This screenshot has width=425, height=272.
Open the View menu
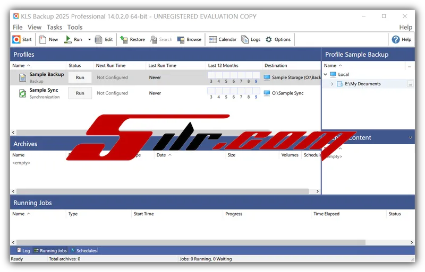tap(35, 27)
